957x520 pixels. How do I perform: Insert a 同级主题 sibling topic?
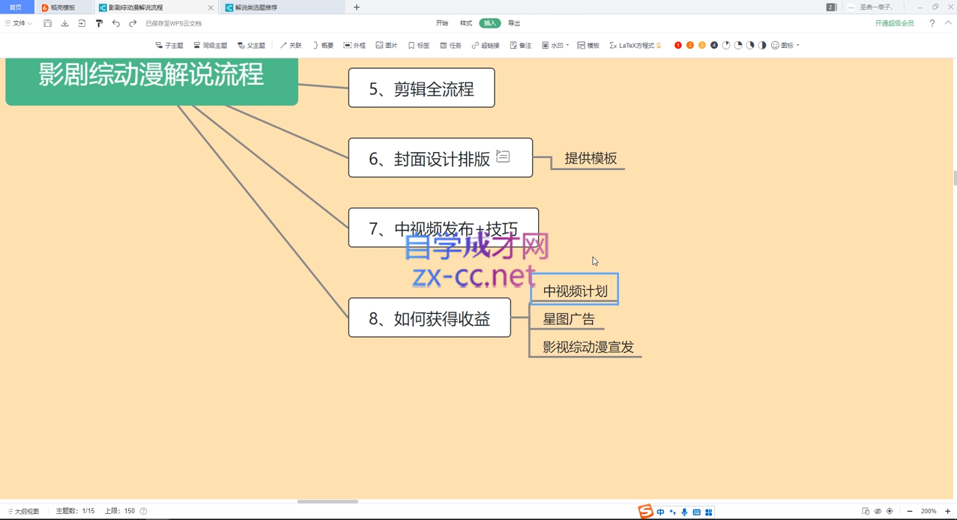click(211, 46)
